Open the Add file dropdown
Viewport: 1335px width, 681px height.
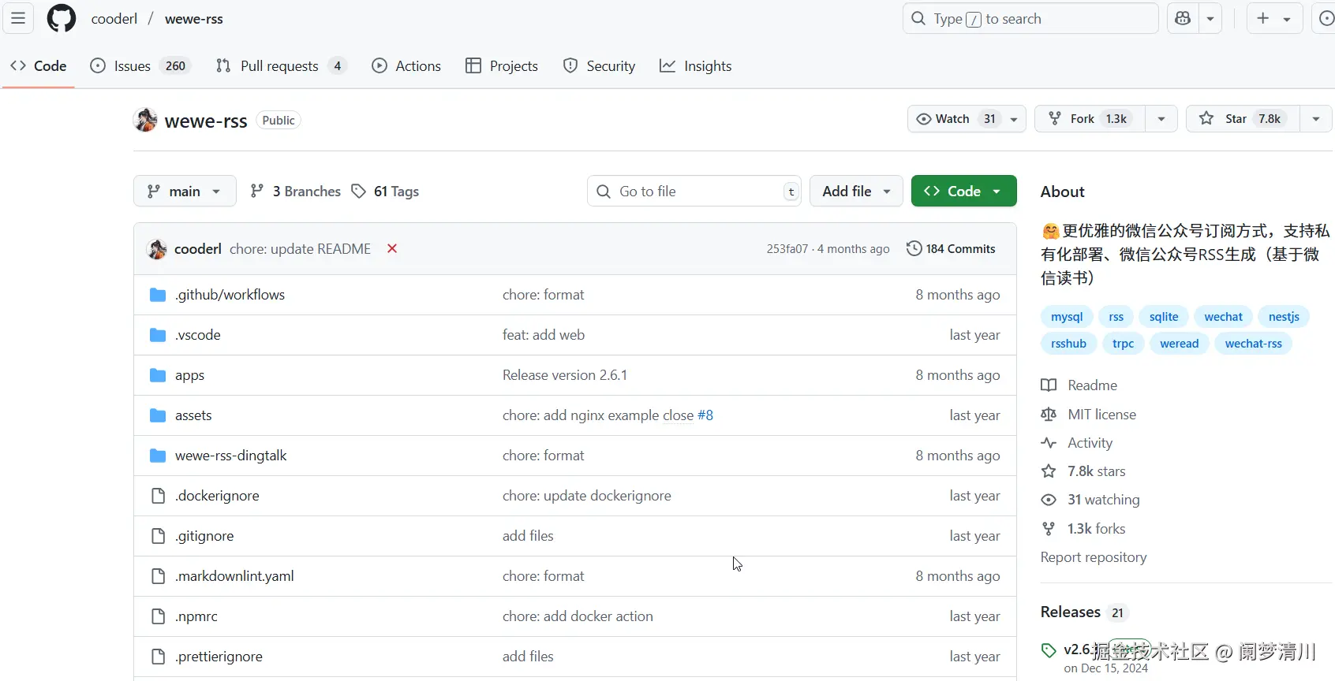pyautogui.click(x=856, y=191)
